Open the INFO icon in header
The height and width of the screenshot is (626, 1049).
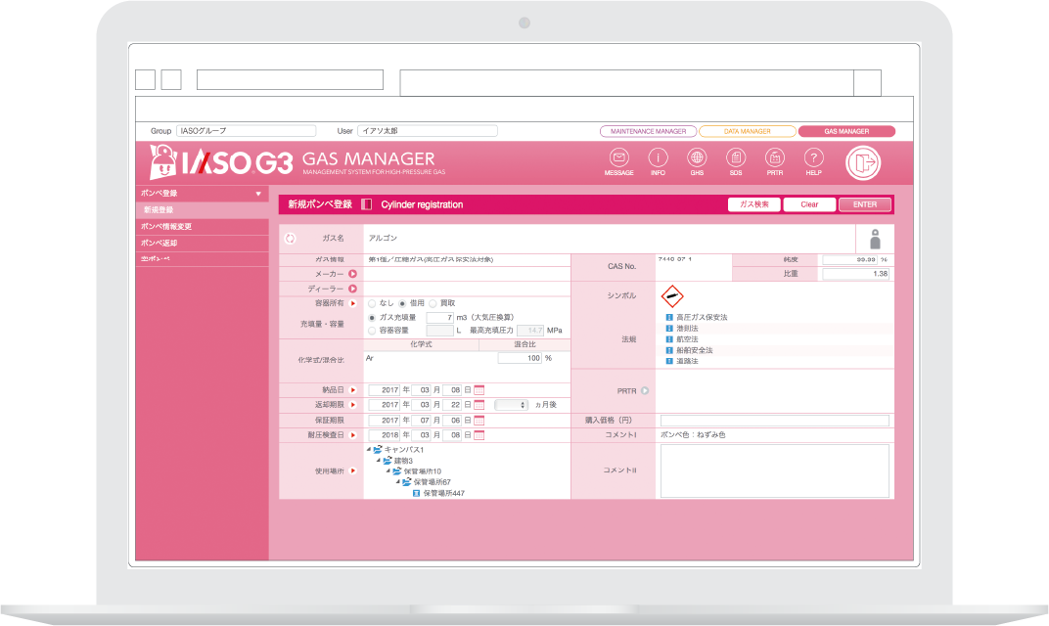click(658, 158)
